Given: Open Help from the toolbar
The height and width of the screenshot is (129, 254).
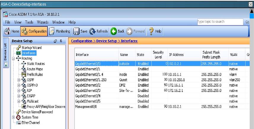Looking at the screenshot, I should 155,31.
